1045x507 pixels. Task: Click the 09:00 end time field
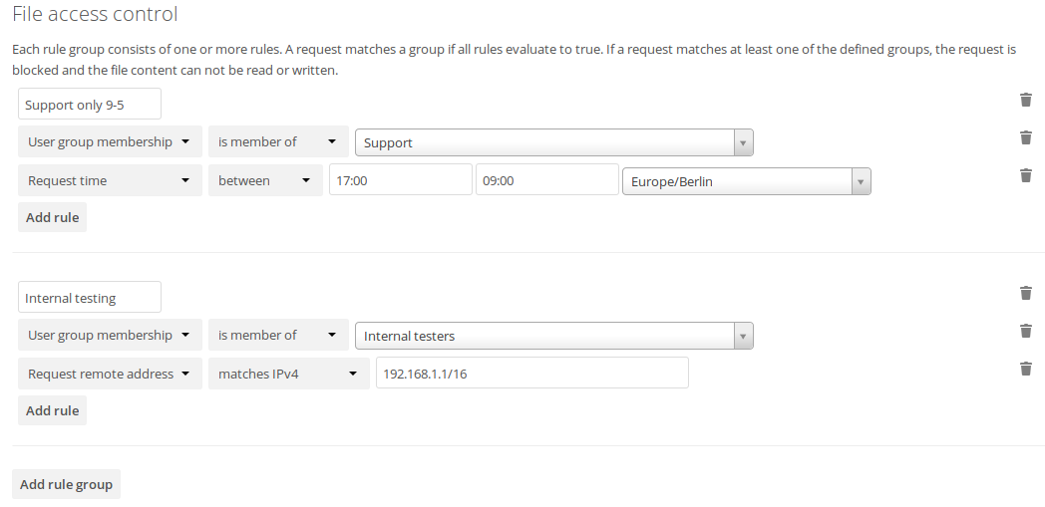click(x=546, y=180)
